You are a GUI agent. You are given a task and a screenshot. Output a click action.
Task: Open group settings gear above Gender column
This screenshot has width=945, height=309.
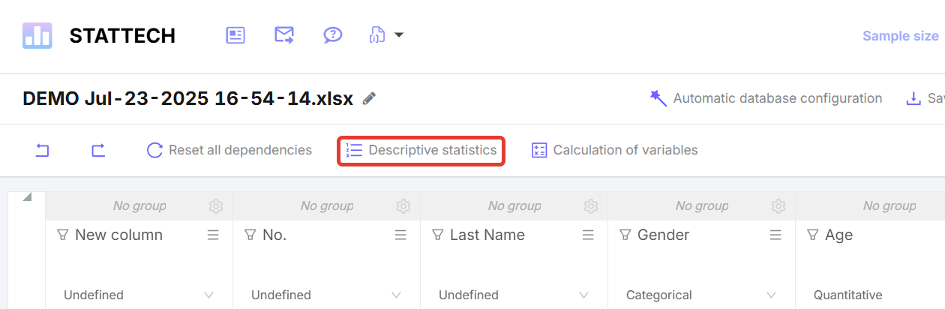(778, 205)
